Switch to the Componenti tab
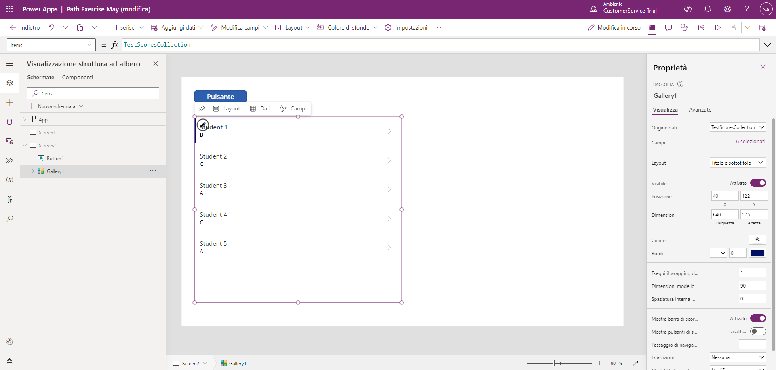The height and width of the screenshot is (370, 776). click(78, 77)
